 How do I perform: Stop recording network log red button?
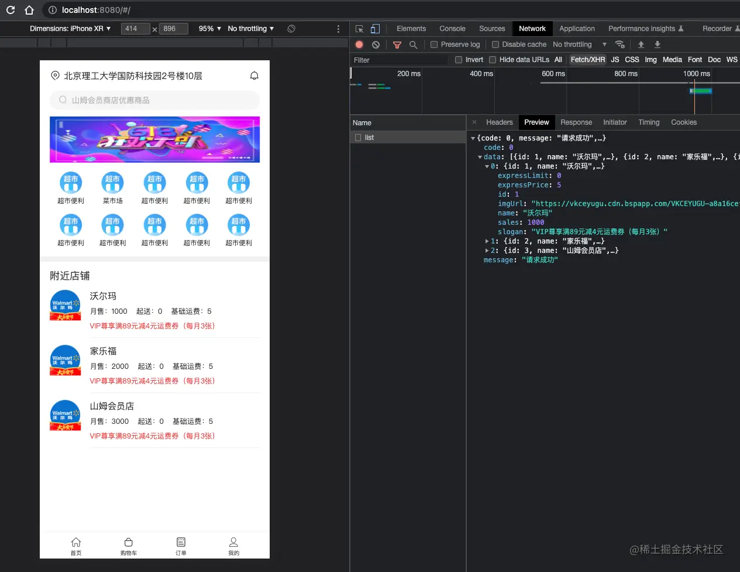[359, 44]
